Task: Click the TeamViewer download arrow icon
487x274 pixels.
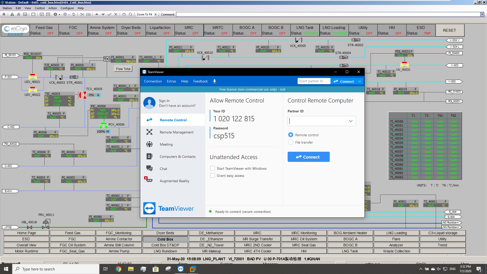Action: click(x=214, y=81)
